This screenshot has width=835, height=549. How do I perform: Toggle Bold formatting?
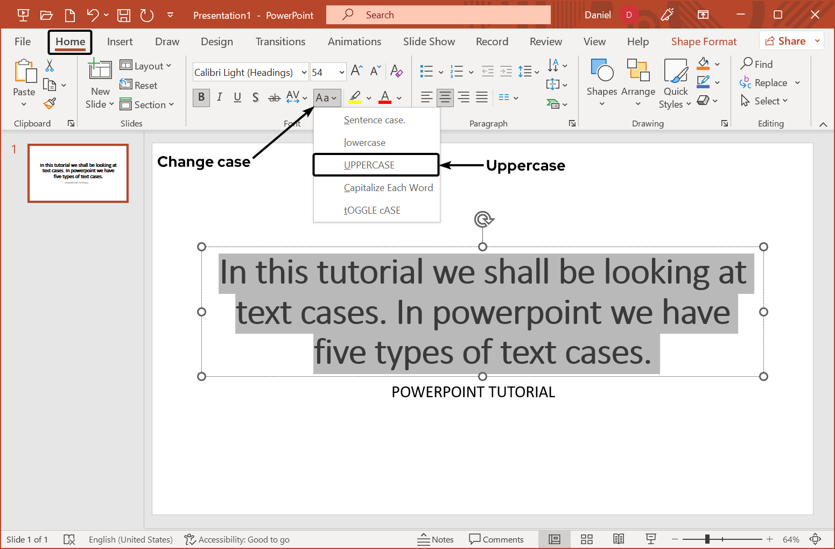point(201,97)
